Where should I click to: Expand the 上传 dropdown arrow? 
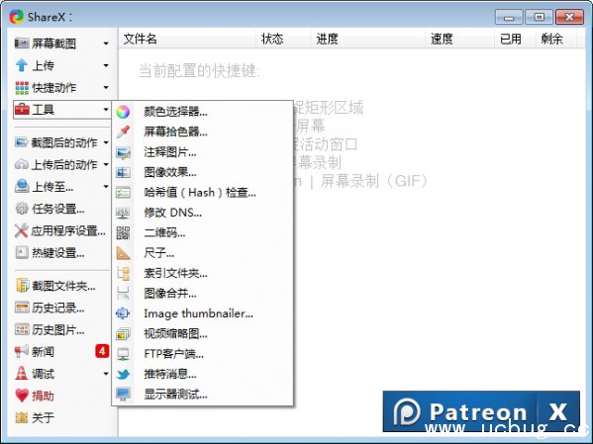(106, 65)
